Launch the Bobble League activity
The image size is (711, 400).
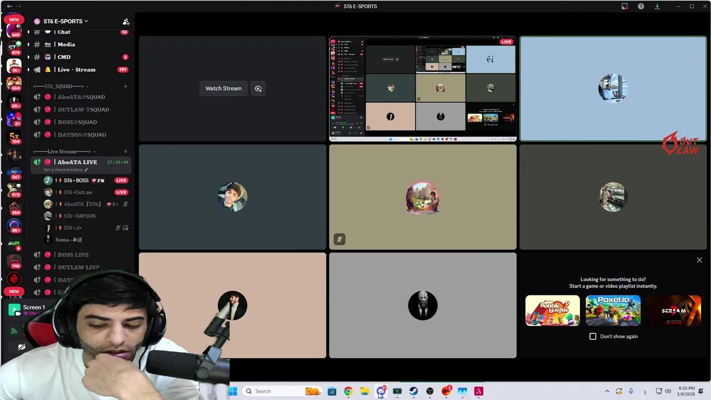[x=553, y=311]
